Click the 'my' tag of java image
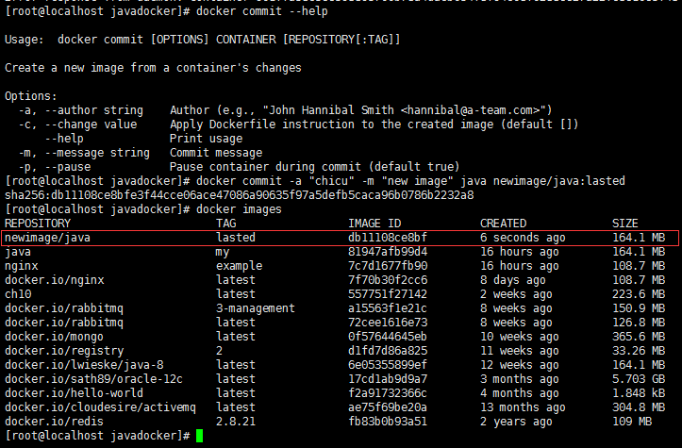The height and width of the screenshot is (448, 682). 223,252
